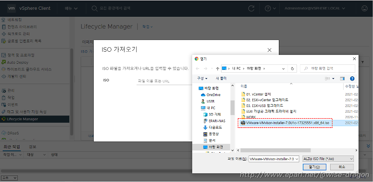Click the 취소 button in file dialog
Screen dimensions: 373x182
point(342,167)
